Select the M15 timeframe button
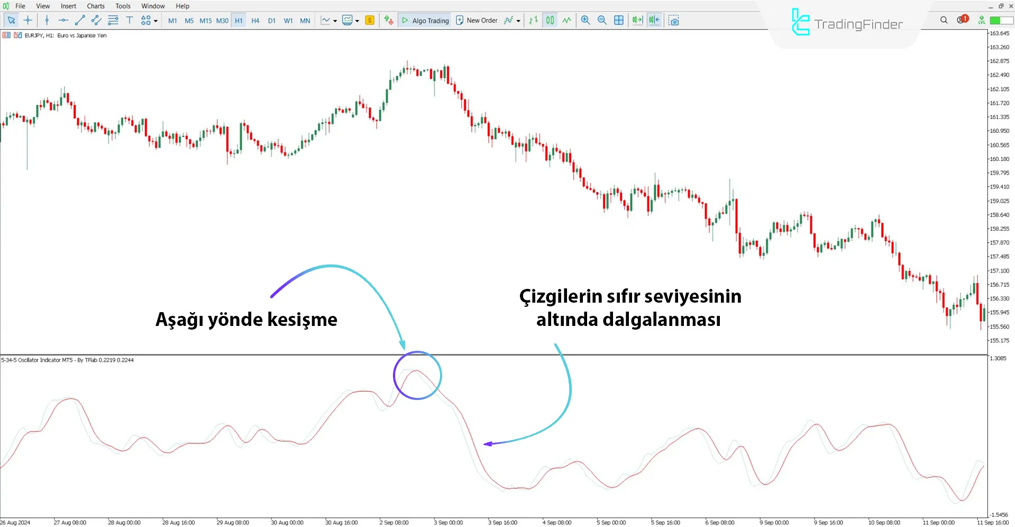Viewport: 1015px width, 527px height. pyautogui.click(x=205, y=20)
